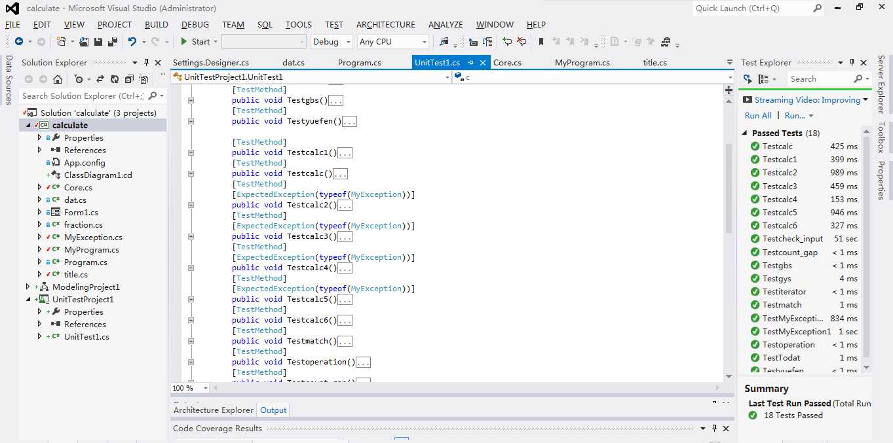Click the editor scroll-down arrow button
Screen dimensions: 893x443
[729, 376]
